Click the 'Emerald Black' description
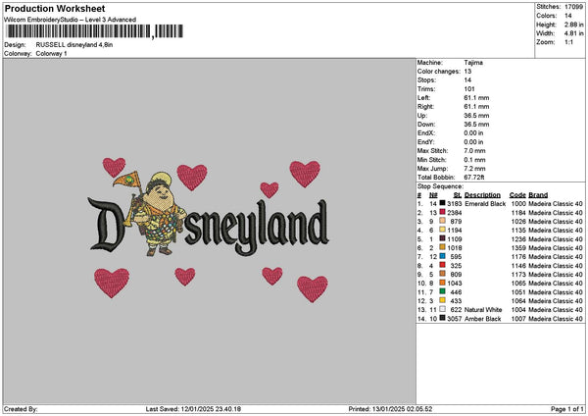 pyautogui.click(x=485, y=204)
